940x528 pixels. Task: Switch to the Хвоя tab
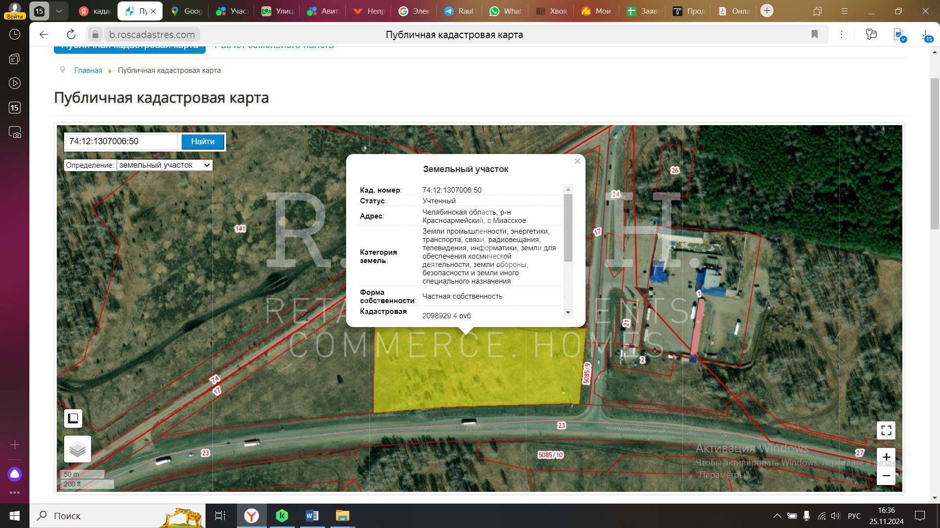click(x=551, y=11)
